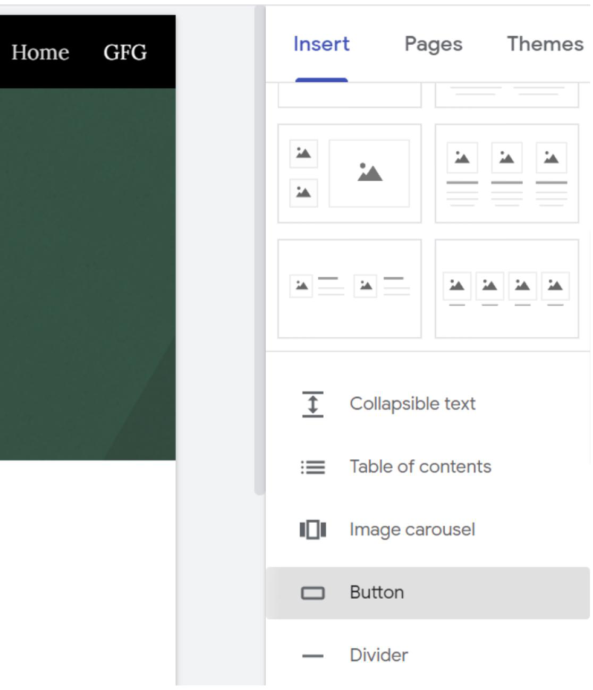
Task: Choose the four-image row layout
Action: pos(506,288)
